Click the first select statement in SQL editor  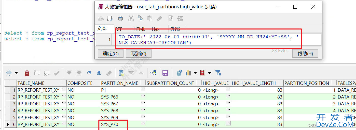50,33
